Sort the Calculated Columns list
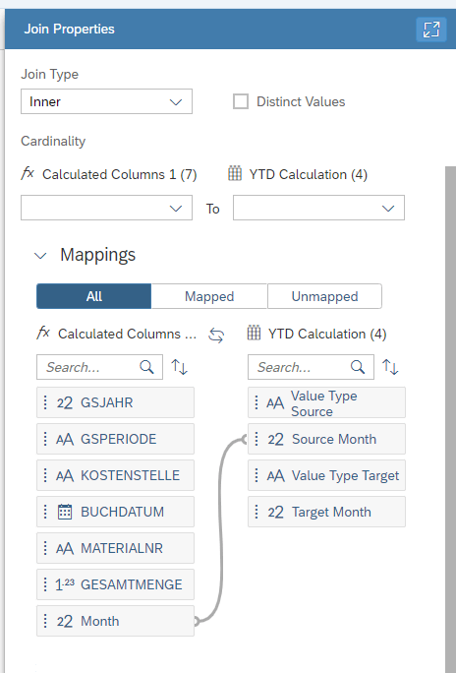The height and width of the screenshot is (673, 456). [x=179, y=367]
